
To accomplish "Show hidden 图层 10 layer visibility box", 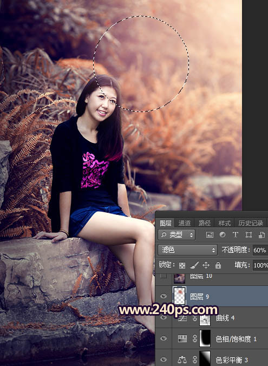I will click(x=164, y=276).
